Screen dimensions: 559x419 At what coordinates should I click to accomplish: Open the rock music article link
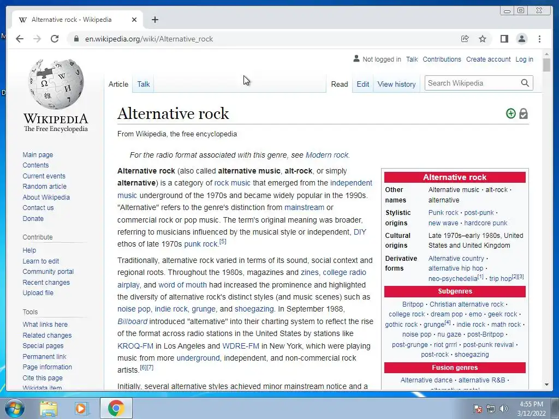232,183
